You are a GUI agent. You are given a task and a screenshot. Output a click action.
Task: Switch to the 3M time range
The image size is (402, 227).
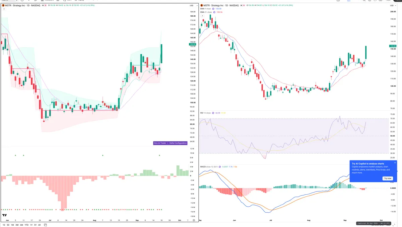coord(17,225)
